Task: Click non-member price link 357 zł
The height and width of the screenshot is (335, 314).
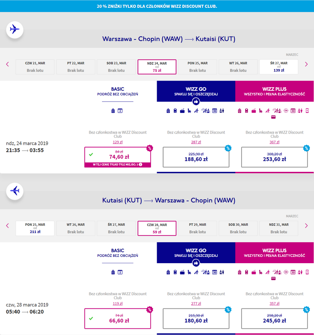Action: click(x=274, y=304)
